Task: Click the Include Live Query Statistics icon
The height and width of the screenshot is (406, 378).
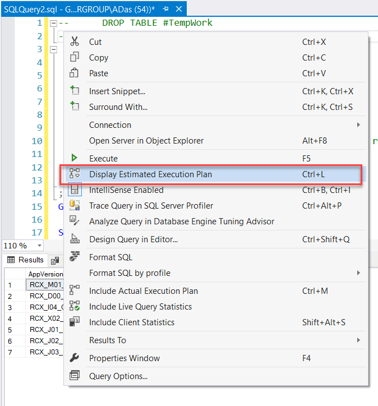Action: point(75,306)
